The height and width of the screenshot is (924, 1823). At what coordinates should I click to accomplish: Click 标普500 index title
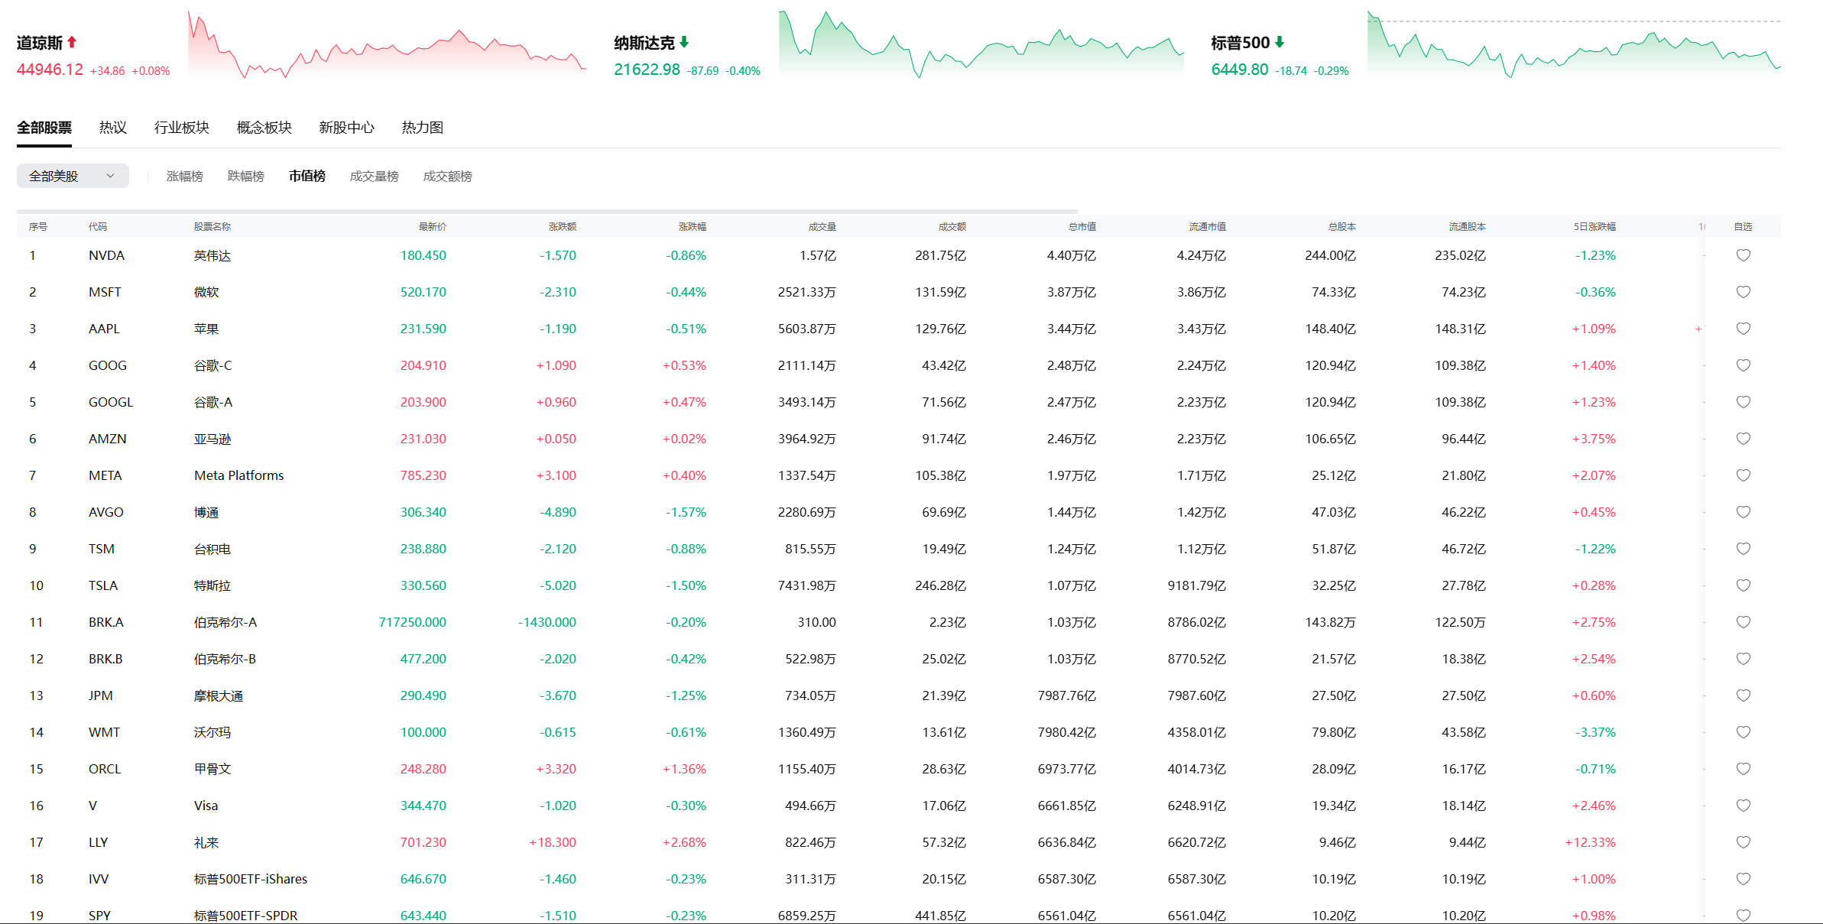coord(1241,43)
